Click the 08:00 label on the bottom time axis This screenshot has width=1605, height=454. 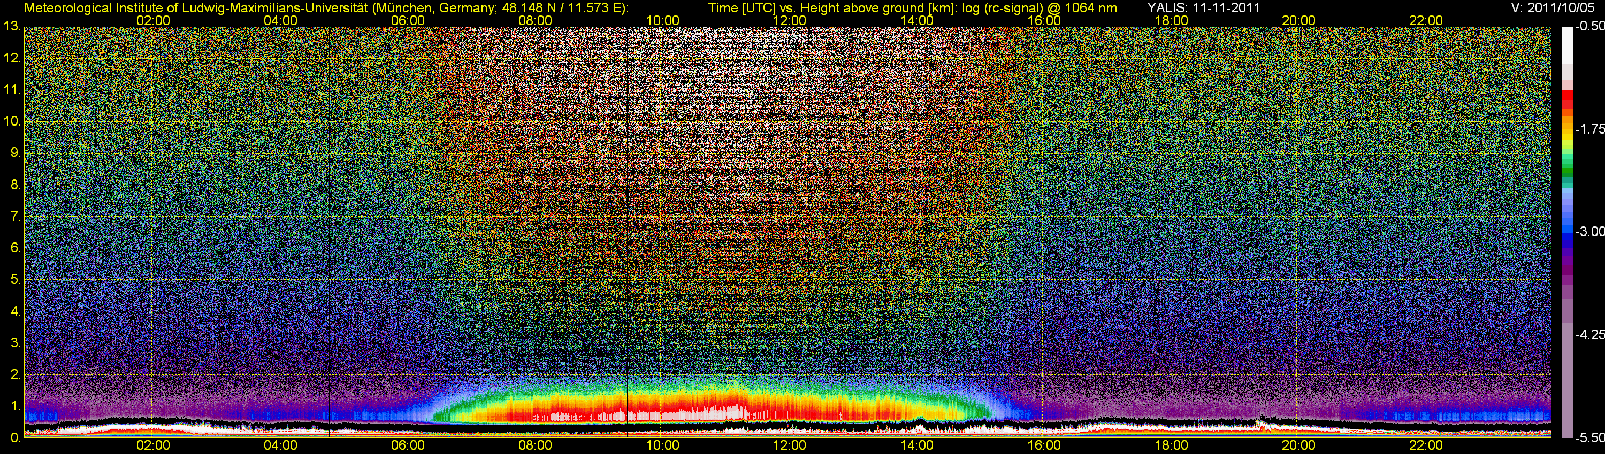[535, 445]
